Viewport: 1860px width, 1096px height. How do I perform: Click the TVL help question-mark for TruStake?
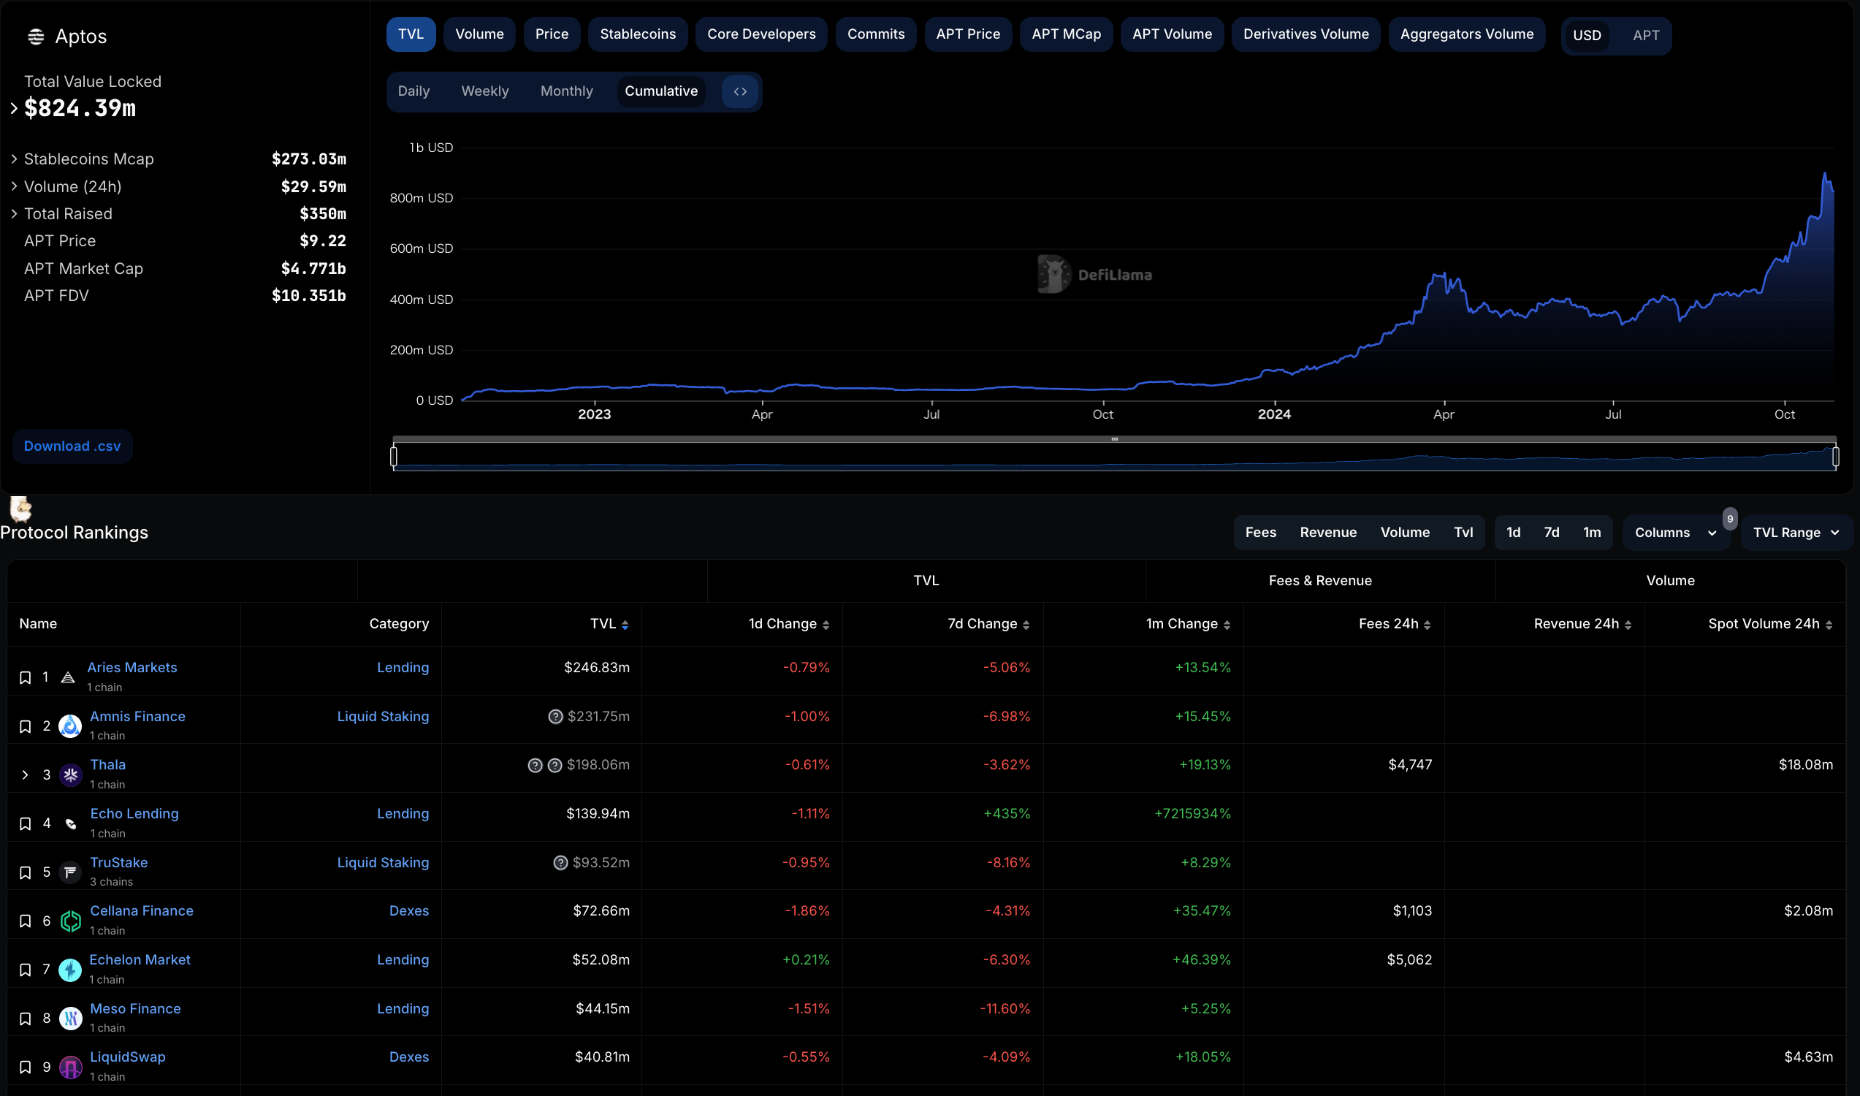tap(560, 863)
